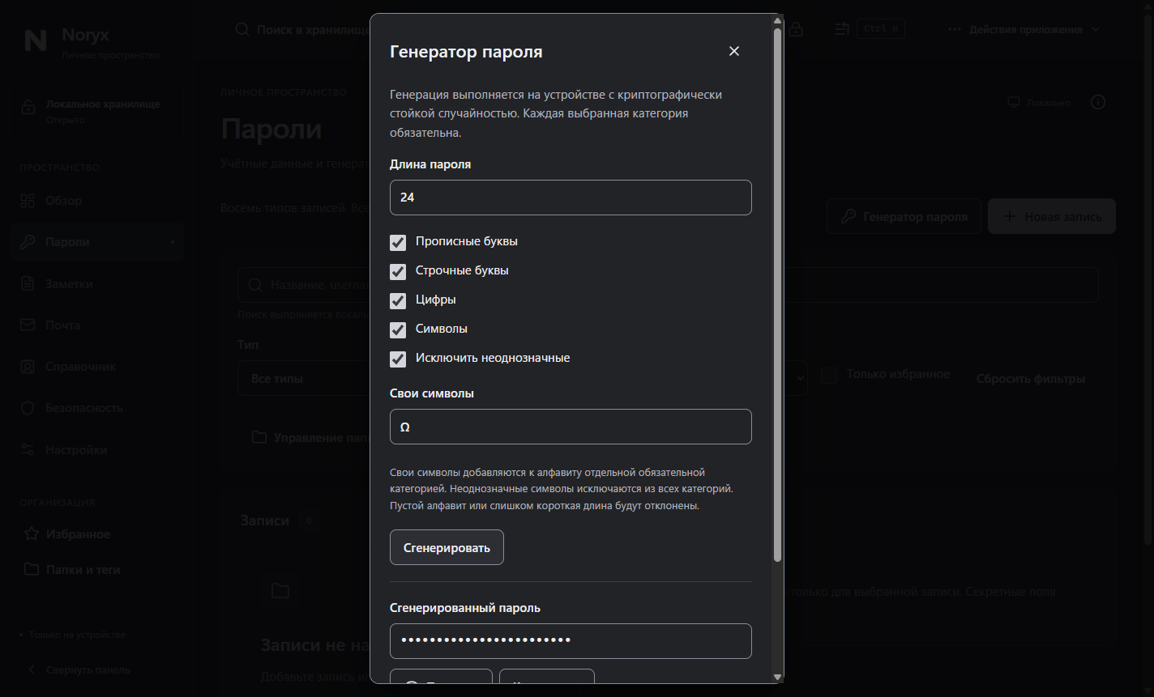Toggle the Прописные буквы checkbox
The width and height of the screenshot is (1154, 697).
pos(398,242)
